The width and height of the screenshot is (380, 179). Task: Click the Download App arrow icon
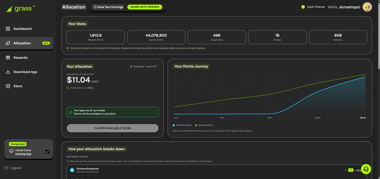(8, 72)
